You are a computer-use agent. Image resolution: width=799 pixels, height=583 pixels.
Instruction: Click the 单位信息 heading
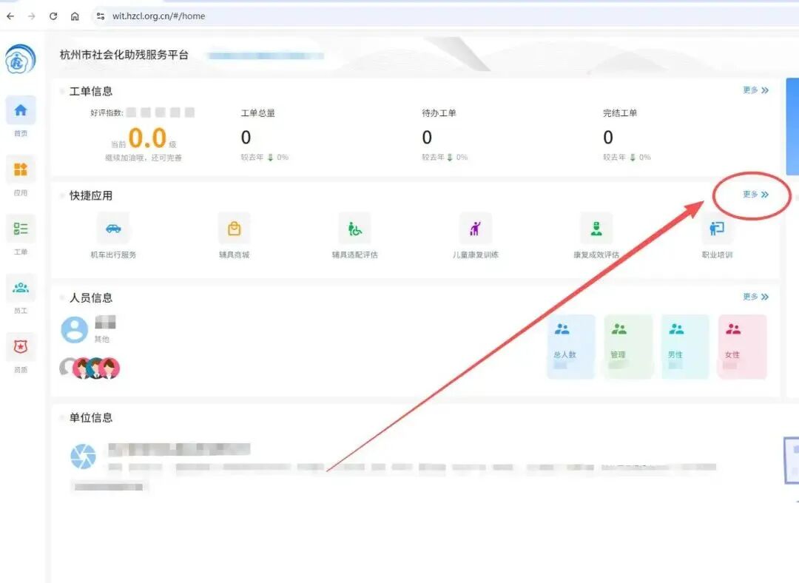pos(91,418)
